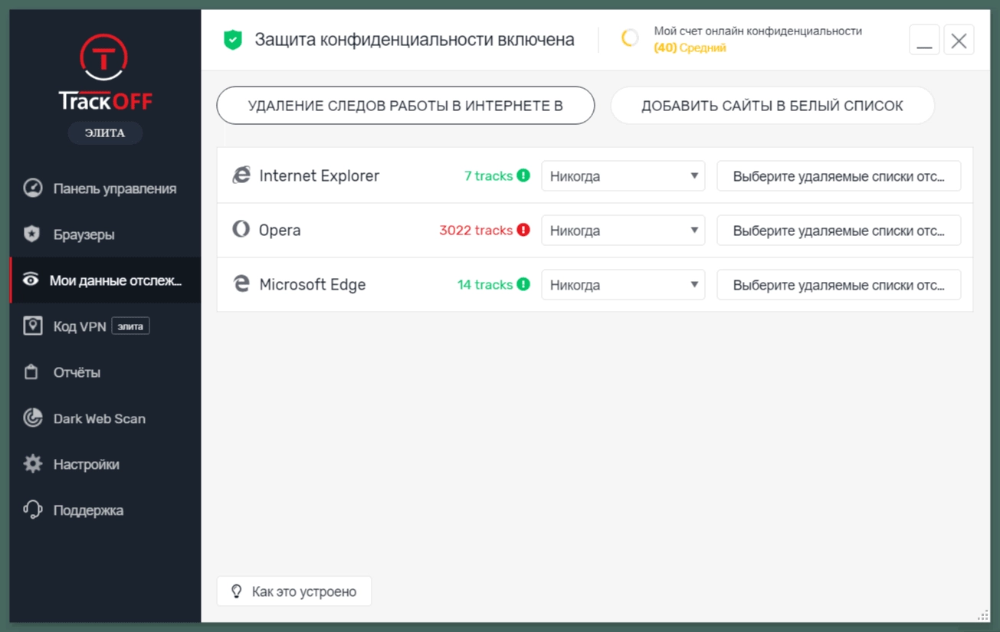Click the (40) Средний score text
This screenshot has width=1000, height=632.
coord(690,47)
